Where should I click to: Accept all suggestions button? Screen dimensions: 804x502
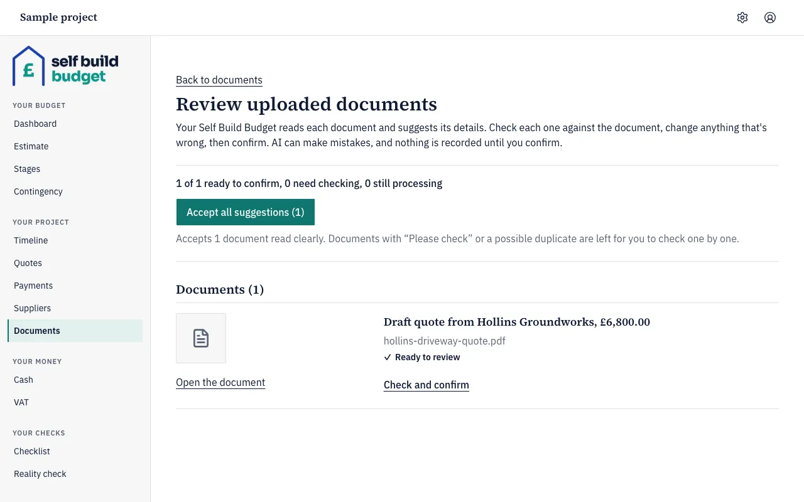[x=246, y=212]
